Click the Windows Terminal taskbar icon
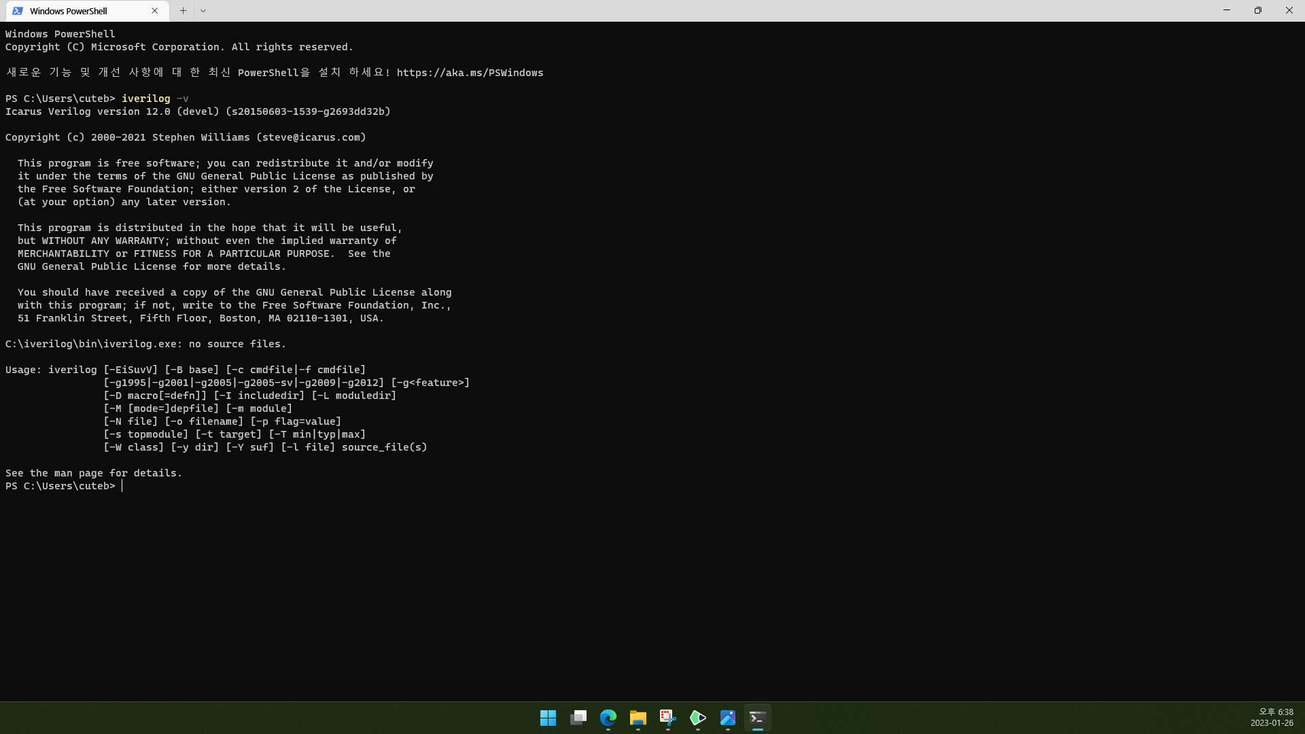The image size is (1305, 734). (x=758, y=718)
